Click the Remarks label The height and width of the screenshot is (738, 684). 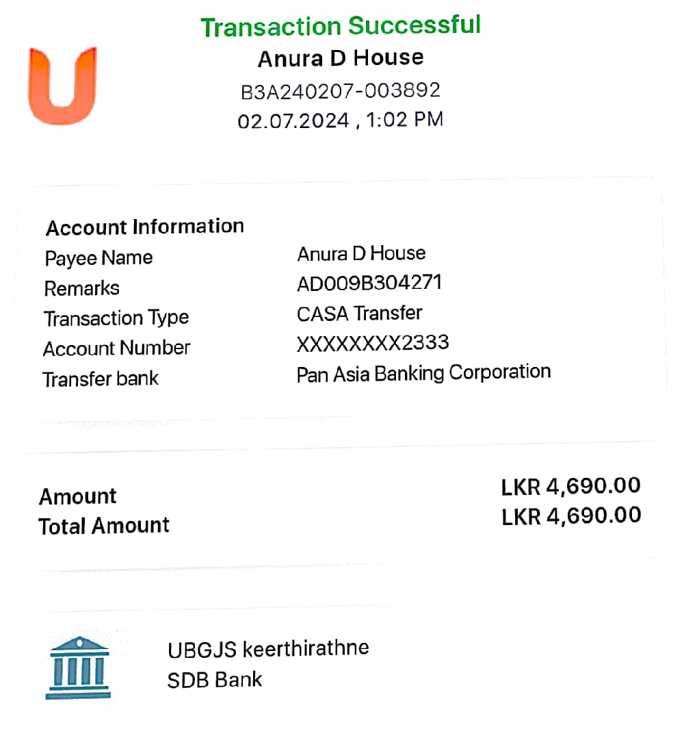(x=81, y=288)
